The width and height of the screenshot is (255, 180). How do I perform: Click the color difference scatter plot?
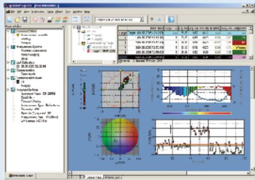click(x=120, y=89)
